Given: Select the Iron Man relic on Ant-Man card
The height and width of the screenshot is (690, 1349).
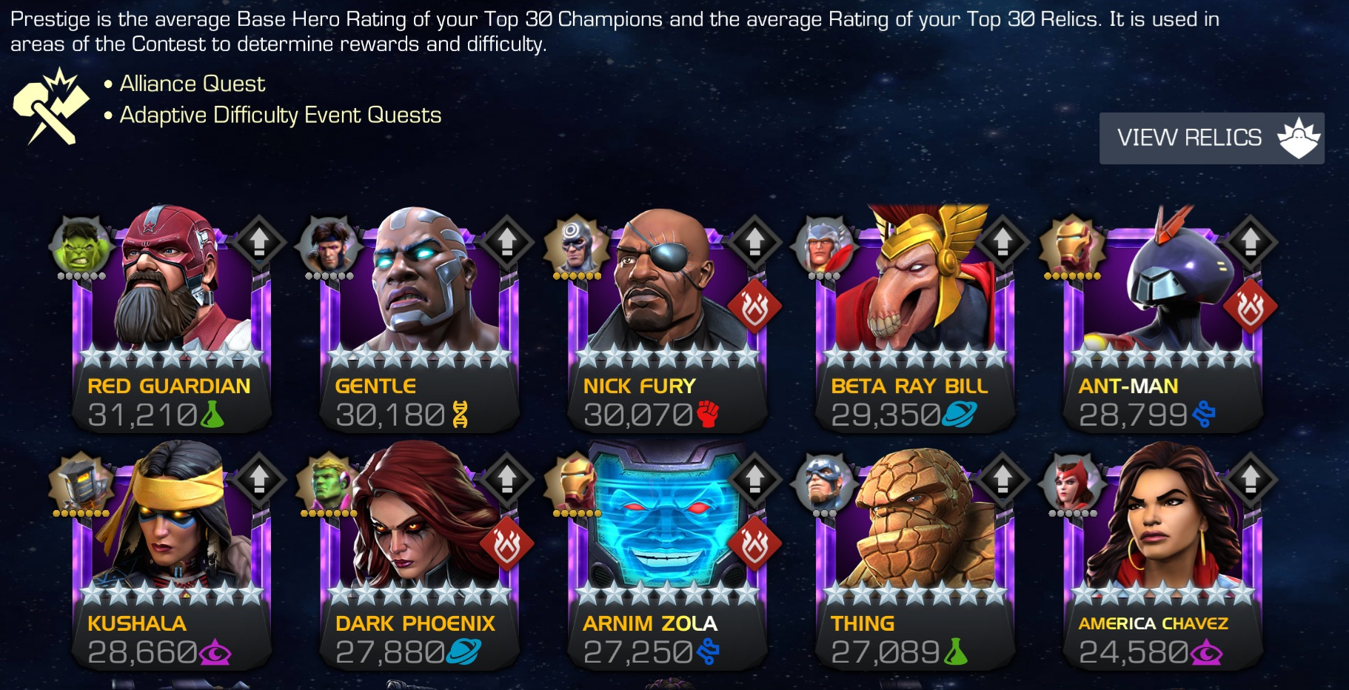Looking at the screenshot, I should click(1071, 245).
